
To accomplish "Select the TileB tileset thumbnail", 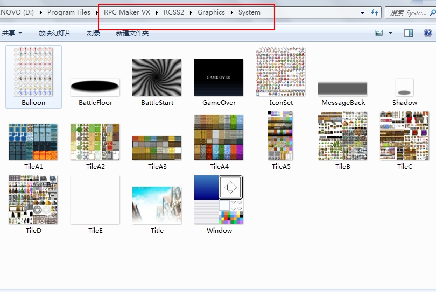I will [342, 136].
